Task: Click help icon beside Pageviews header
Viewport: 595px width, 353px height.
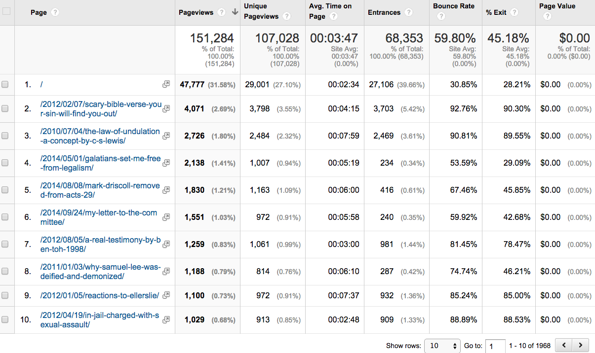Action: click(x=222, y=12)
